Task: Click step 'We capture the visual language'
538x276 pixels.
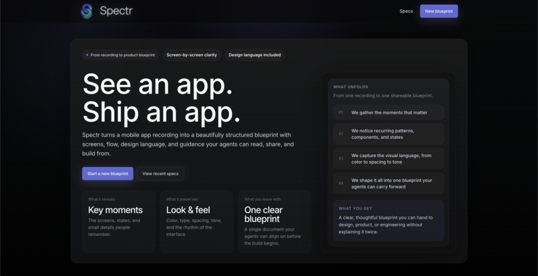Action: 388,158
